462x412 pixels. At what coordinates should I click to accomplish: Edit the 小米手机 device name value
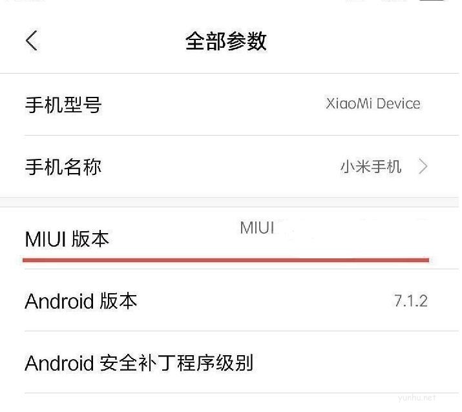[x=371, y=167]
